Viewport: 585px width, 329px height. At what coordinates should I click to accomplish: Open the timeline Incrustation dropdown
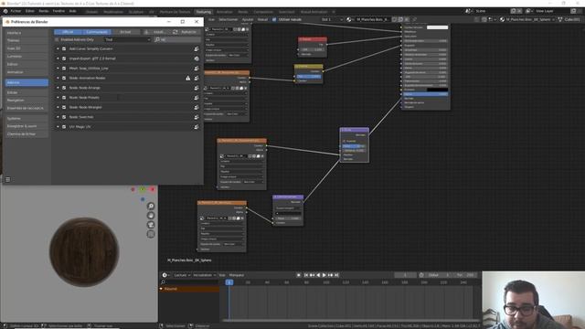[x=205, y=275]
